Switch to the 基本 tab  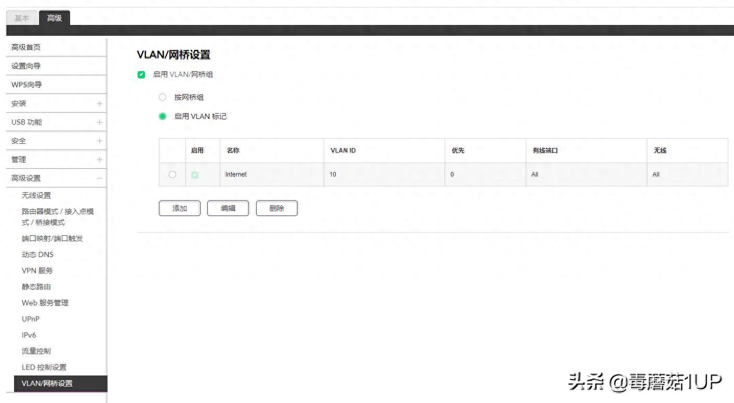click(x=21, y=18)
